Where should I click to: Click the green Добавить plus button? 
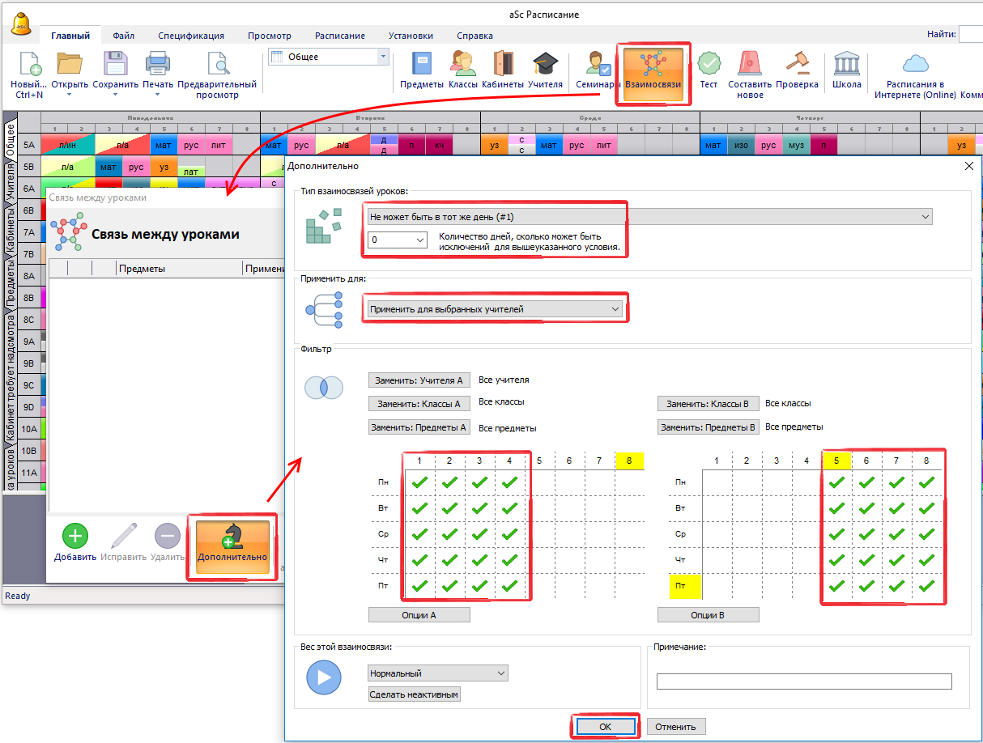coord(74,536)
